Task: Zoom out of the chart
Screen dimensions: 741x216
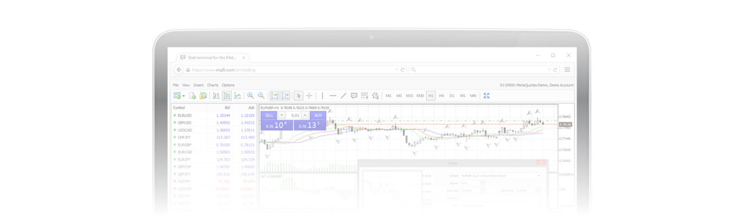Action: pos(261,96)
